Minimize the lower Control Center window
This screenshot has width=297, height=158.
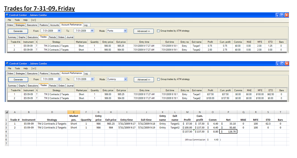tap(278, 63)
